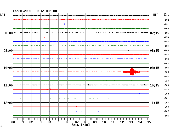
Task: Select the 08:00 CET time label
Action: click(x=8, y=33)
